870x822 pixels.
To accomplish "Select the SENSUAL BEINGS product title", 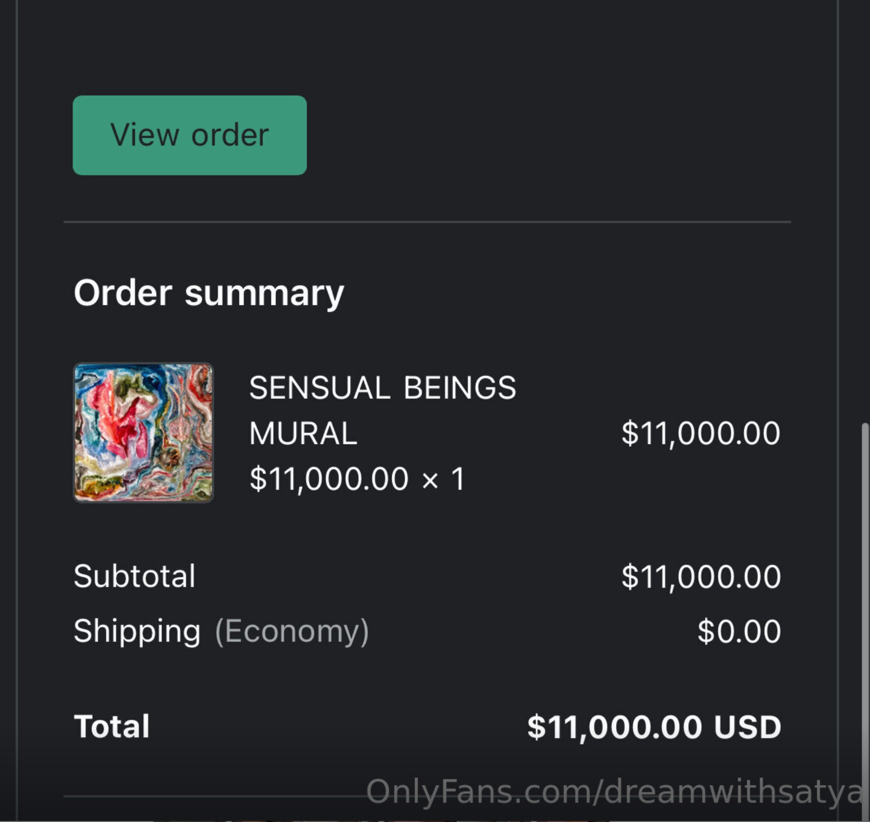I will [383, 388].
